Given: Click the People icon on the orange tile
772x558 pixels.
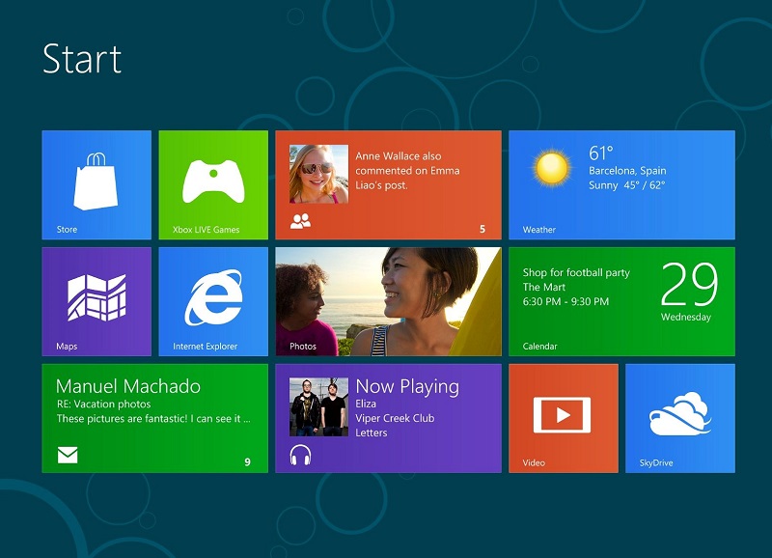Looking at the screenshot, I should (300, 221).
